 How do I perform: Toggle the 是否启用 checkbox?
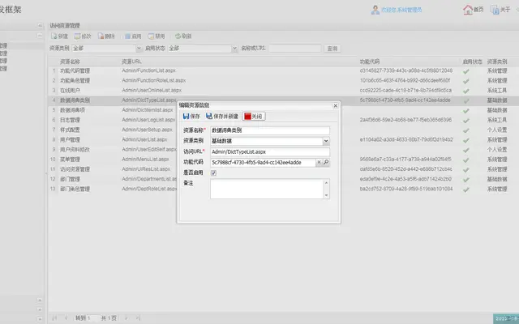pyautogui.click(x=213, y=173)
